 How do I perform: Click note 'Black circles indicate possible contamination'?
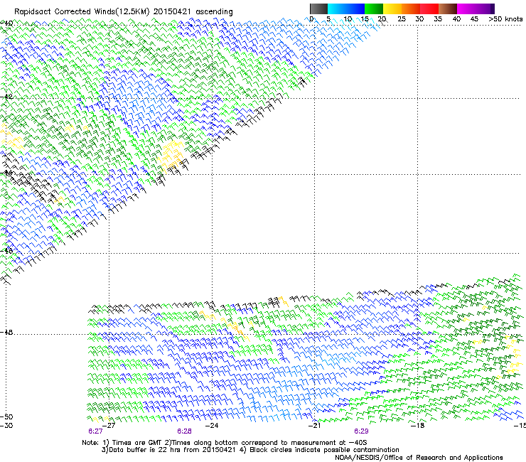pyautogui.click(x=324, y=450)
